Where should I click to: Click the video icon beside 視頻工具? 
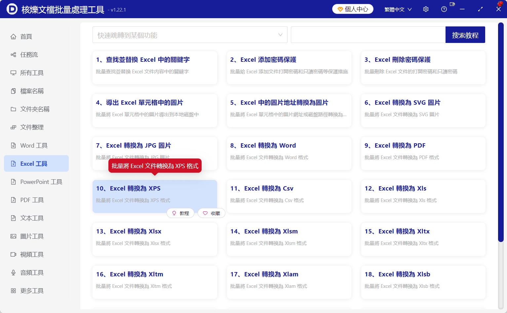click(13, 255)
